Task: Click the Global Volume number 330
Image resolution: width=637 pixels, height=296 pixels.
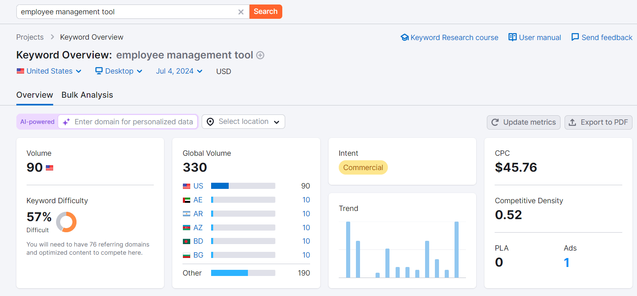Action: click(195, 168)
